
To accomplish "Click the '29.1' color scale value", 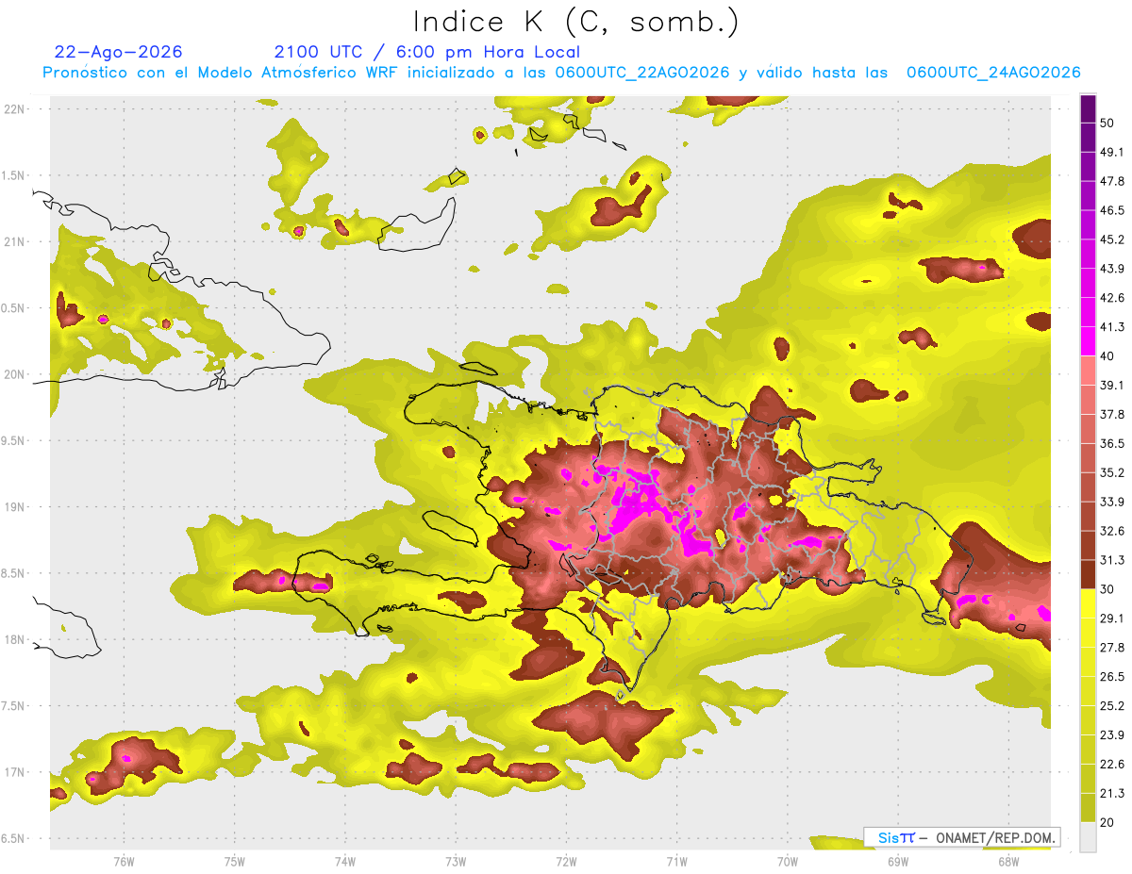I will [1111, 618].
